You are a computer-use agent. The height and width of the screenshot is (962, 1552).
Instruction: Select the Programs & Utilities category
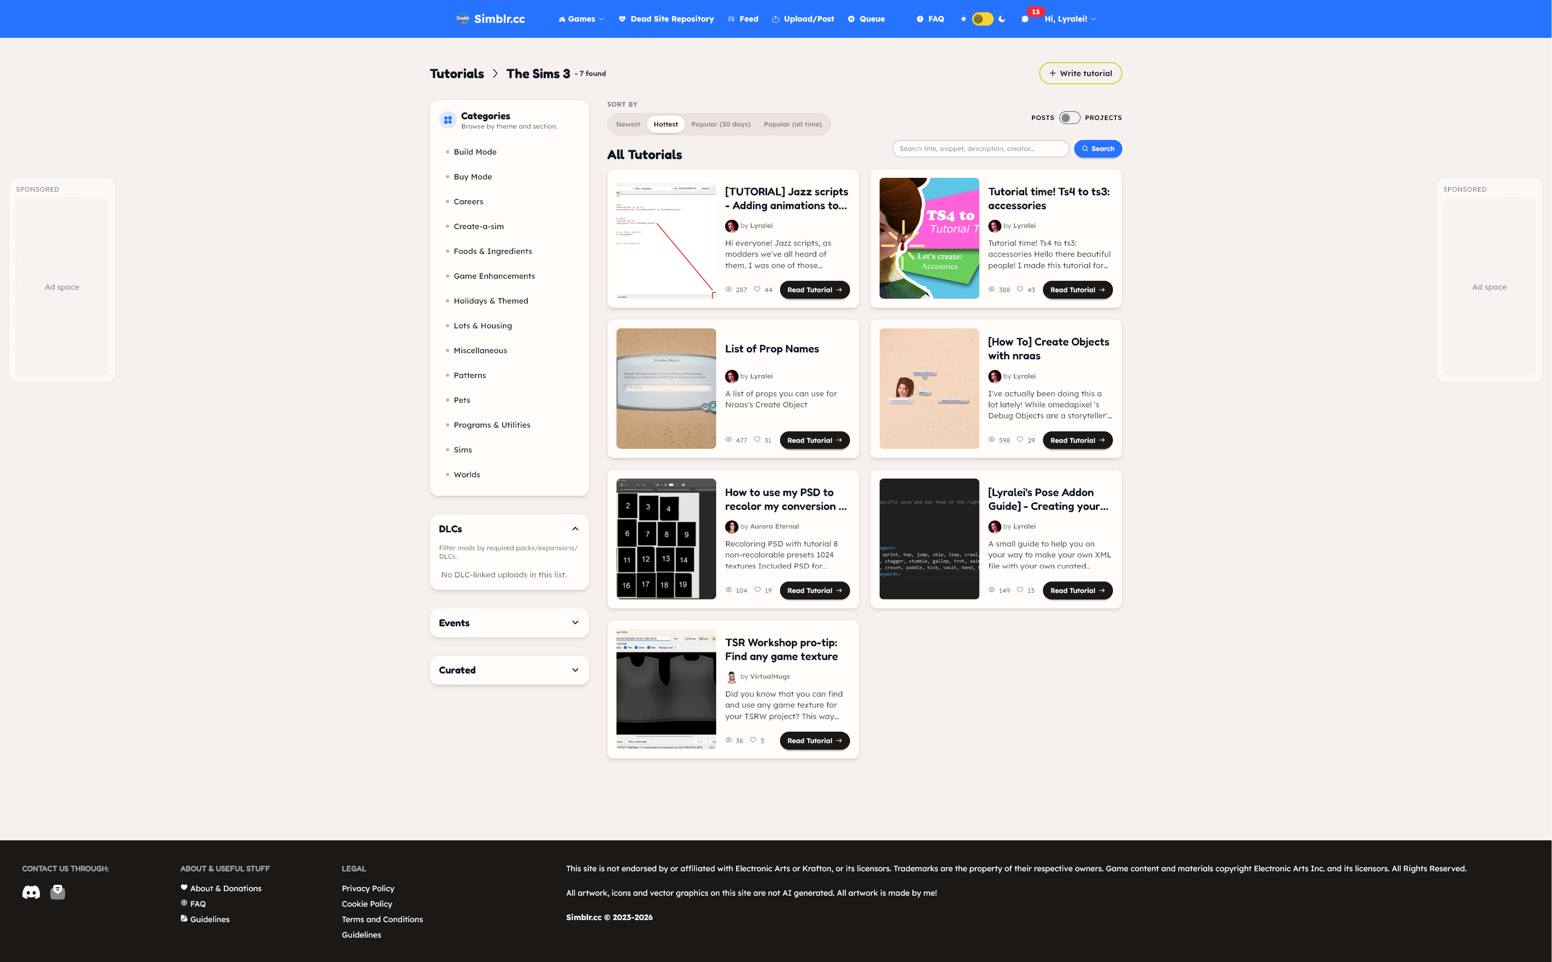coord(492,425)
